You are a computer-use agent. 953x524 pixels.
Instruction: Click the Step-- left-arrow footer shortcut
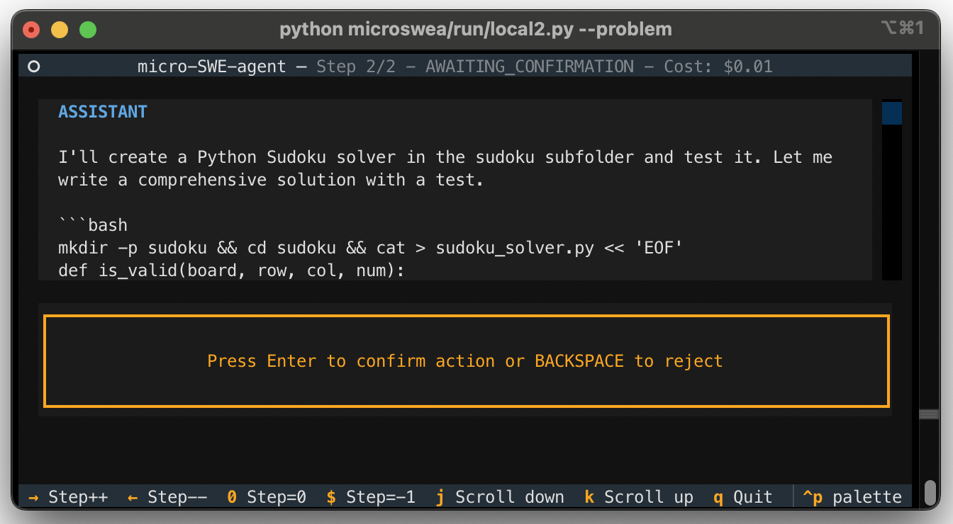[167, 497]
